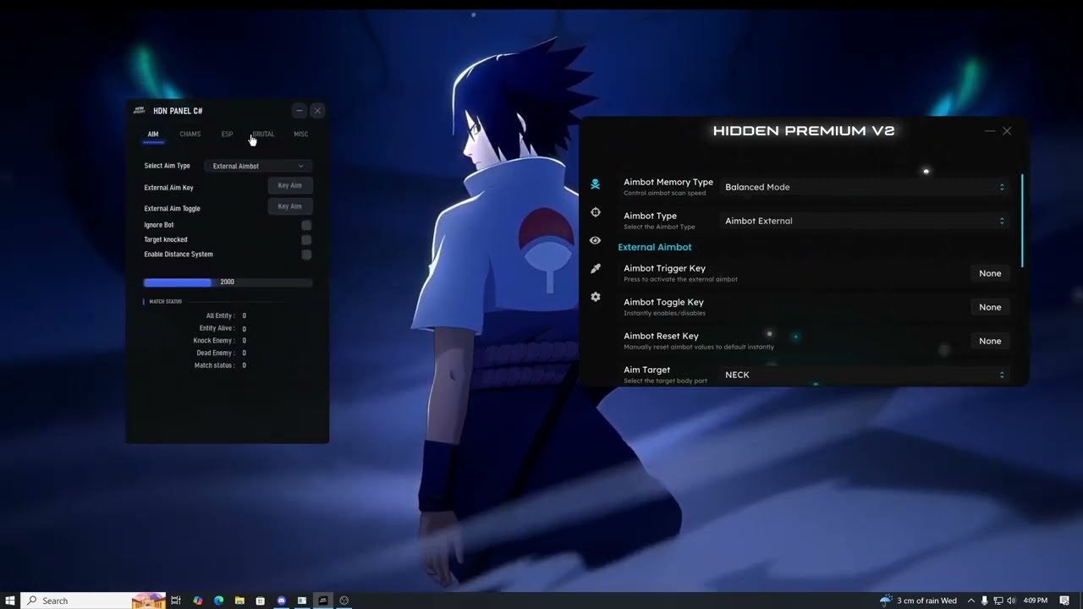Open Microsoft Store from the taskbar
The width and height of the screenshot is (1083, 609).
tap(260, 601)
